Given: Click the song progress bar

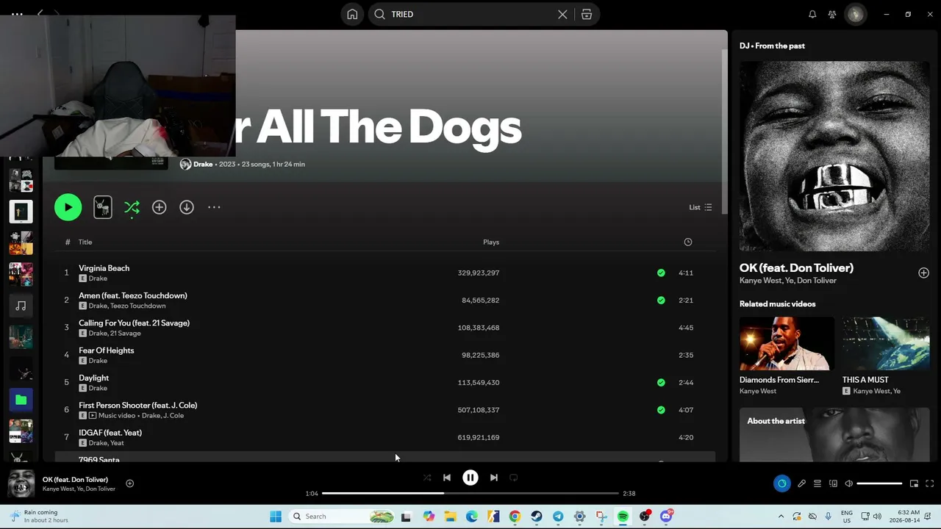Looking at the screenshot, I should [x=470, y=494].
